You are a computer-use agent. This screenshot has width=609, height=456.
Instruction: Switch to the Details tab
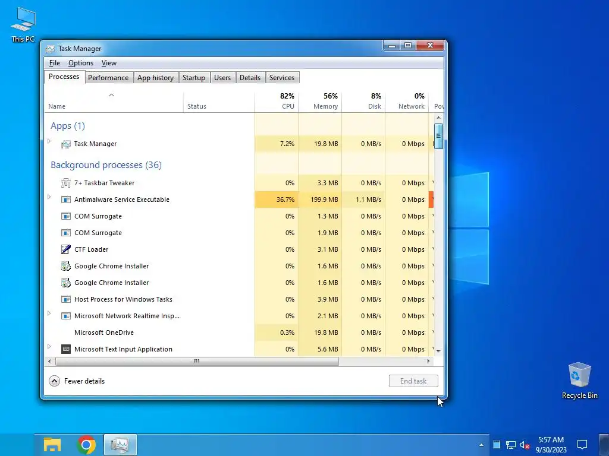click(250, 78)
